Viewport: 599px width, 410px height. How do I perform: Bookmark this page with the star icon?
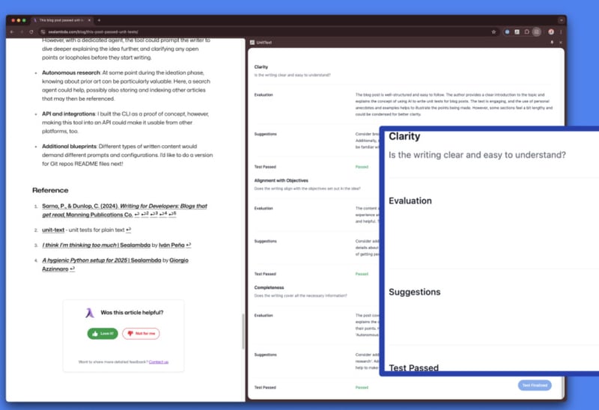tap(493, 32)
